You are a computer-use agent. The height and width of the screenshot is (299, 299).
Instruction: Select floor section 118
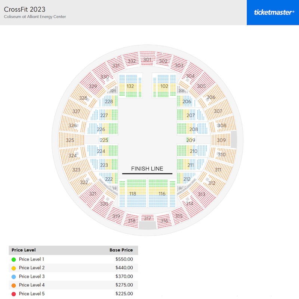tap(133, 194)
